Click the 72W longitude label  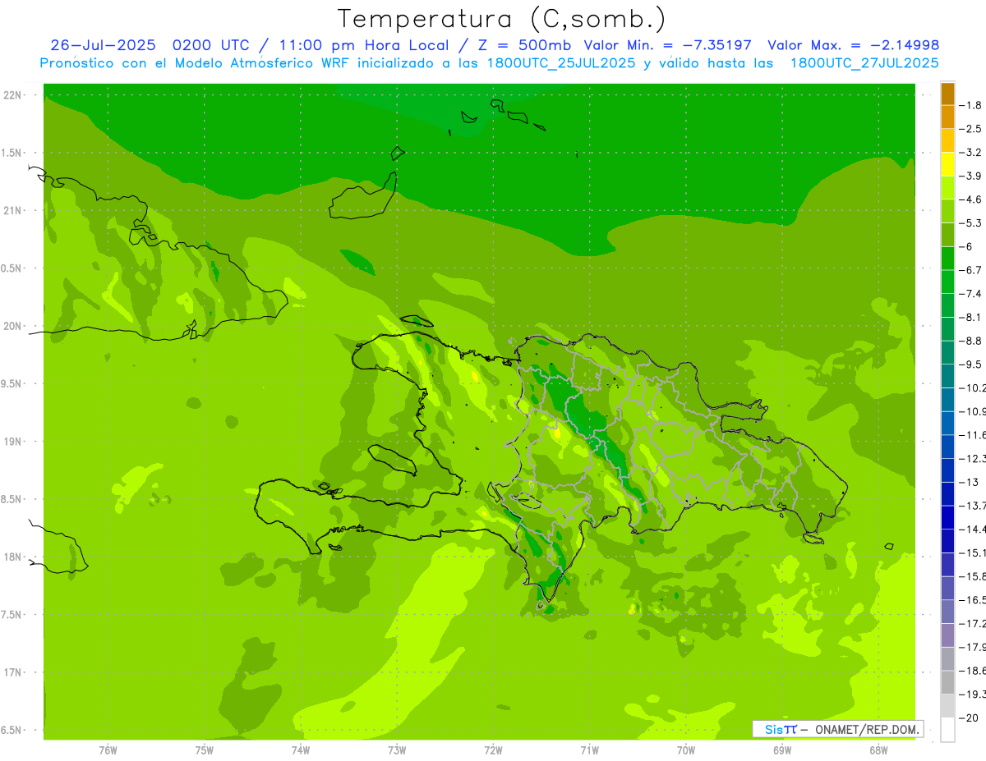[493, 750]
